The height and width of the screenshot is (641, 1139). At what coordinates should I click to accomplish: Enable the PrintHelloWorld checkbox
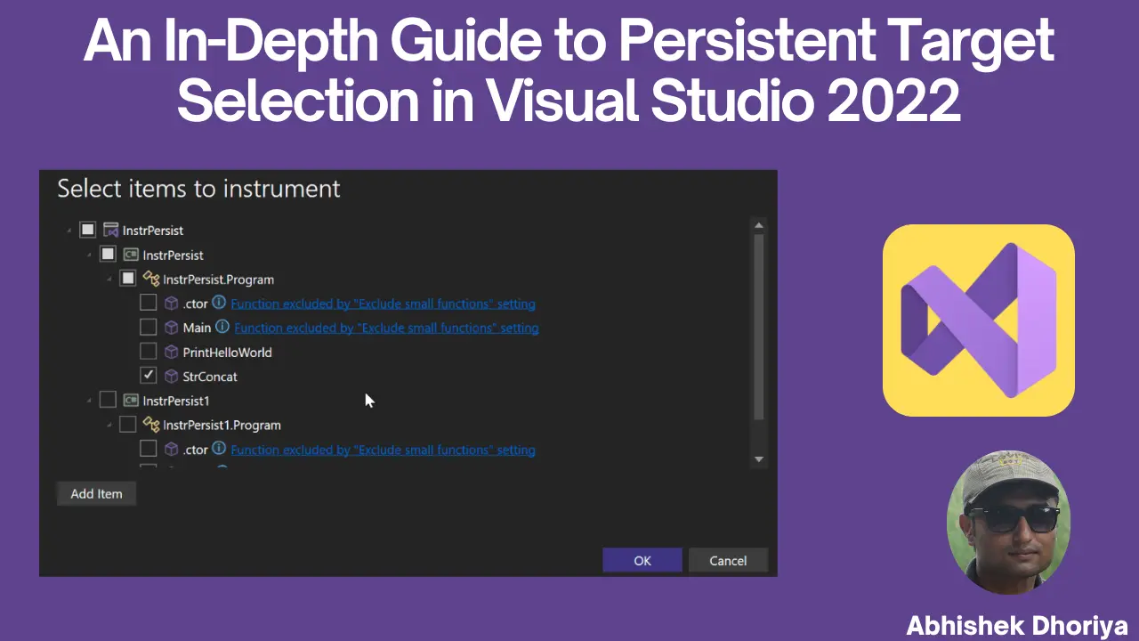point(149,352)
